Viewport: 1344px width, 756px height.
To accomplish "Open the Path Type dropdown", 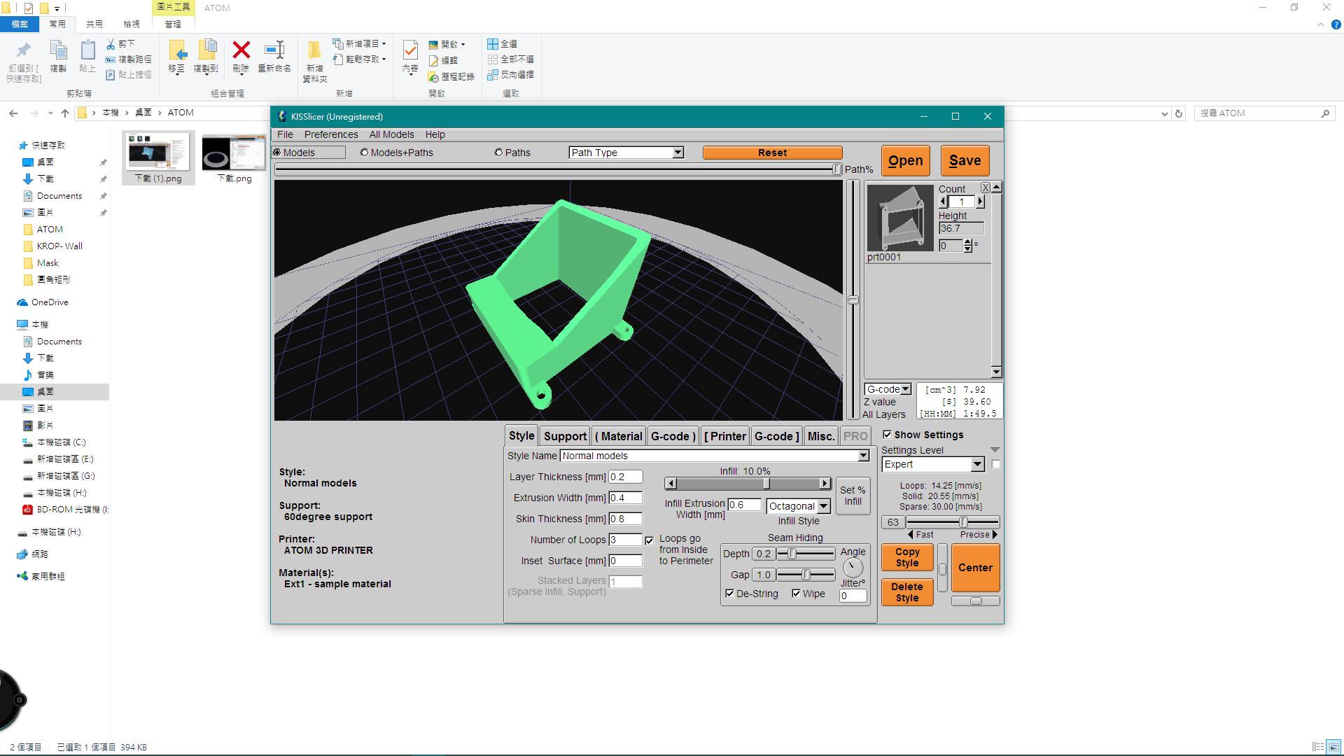I will click(x=678, y=153).
